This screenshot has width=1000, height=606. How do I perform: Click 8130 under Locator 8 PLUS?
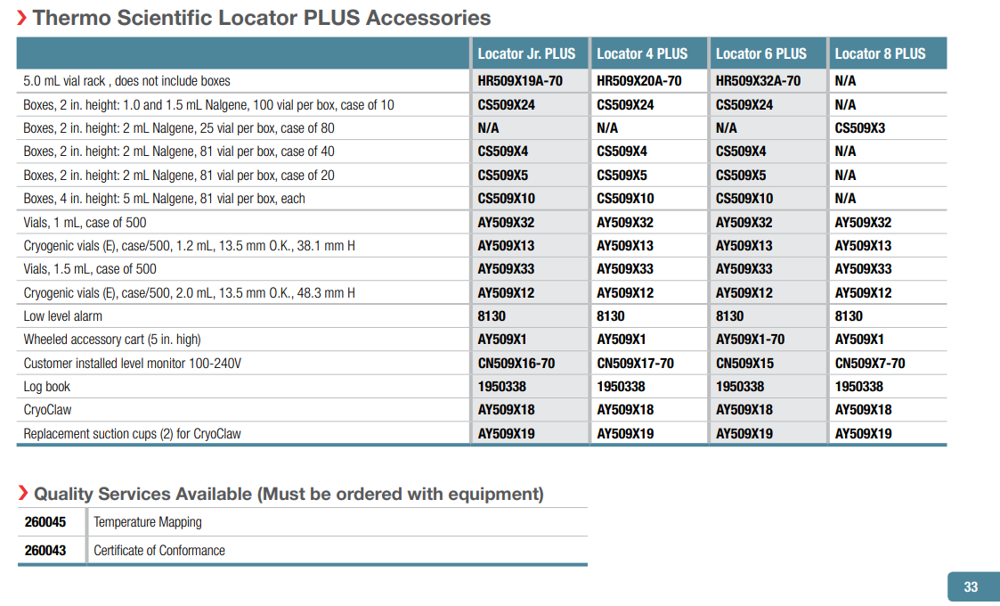click(x=849, y=316)
